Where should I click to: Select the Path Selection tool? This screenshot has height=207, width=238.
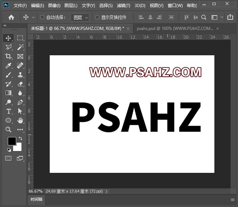coord(20,111)
